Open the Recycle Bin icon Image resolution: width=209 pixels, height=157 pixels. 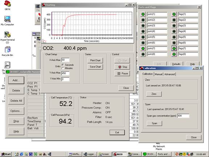tap(8, 51)
